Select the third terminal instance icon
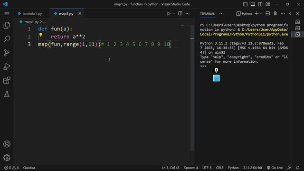Image resolution: width=304 pixels, height=171 pixels. 298,35
